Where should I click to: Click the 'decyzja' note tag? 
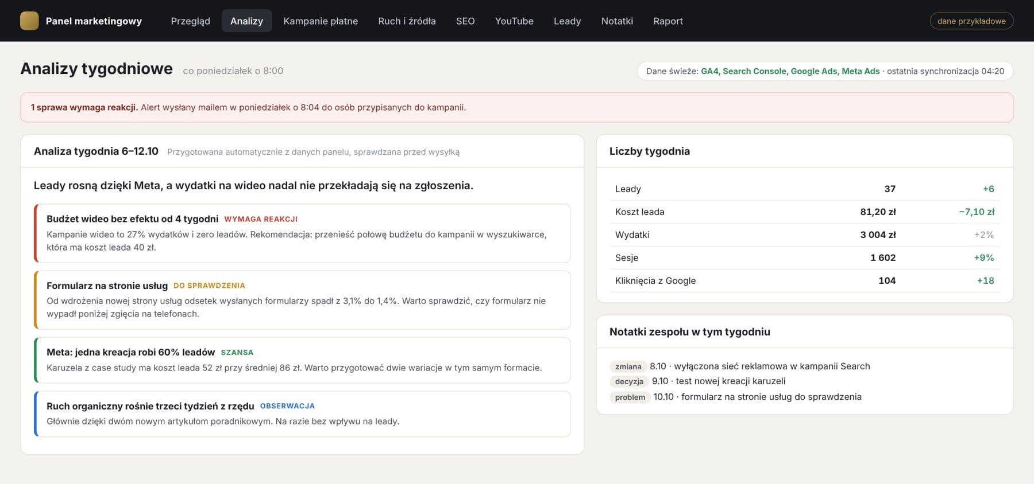pos(630,381)
